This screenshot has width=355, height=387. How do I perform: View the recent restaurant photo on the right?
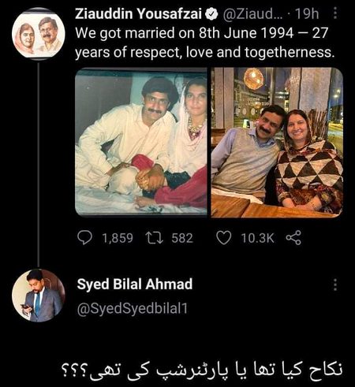[277, 143]
